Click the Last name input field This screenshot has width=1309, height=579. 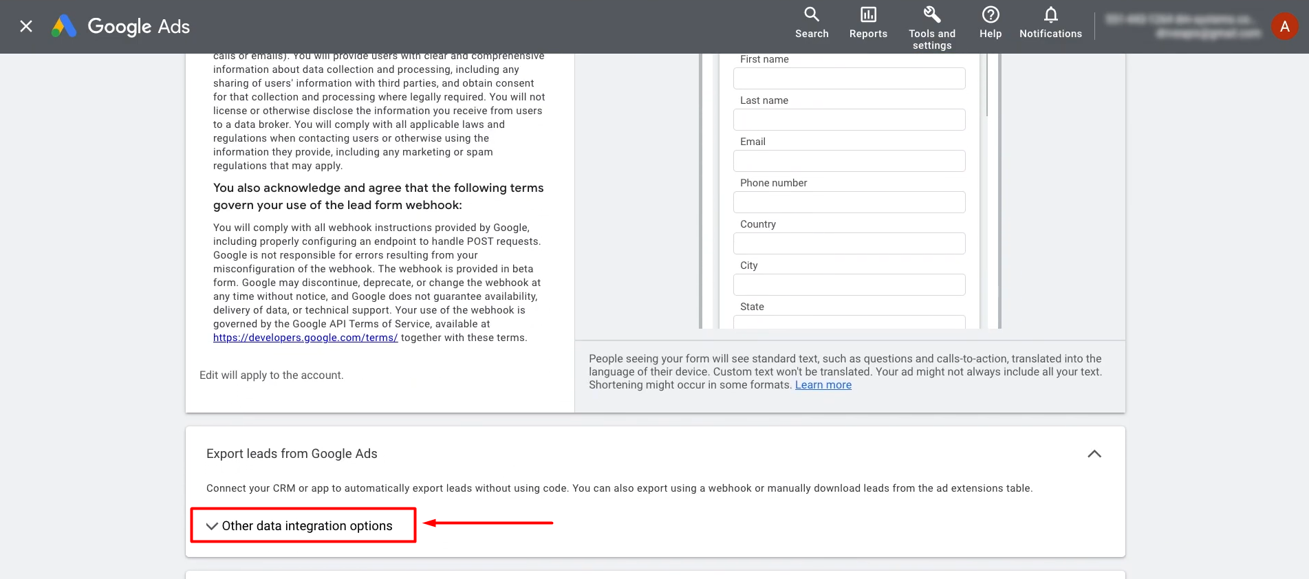[x=849, y=120]
